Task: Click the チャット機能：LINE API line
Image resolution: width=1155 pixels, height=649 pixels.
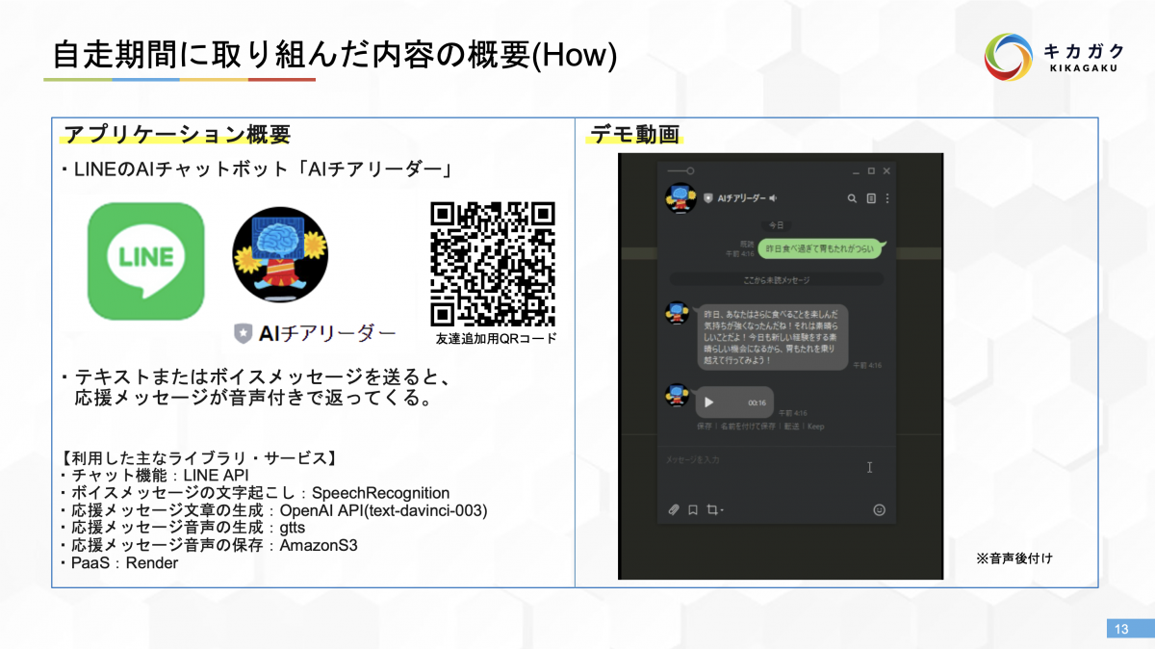Action: click(x=154, y=476)
